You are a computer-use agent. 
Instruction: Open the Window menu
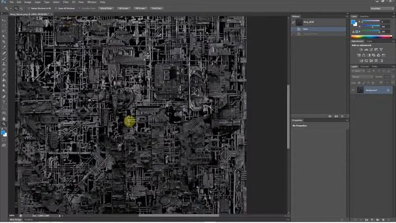tap(92, 2)
